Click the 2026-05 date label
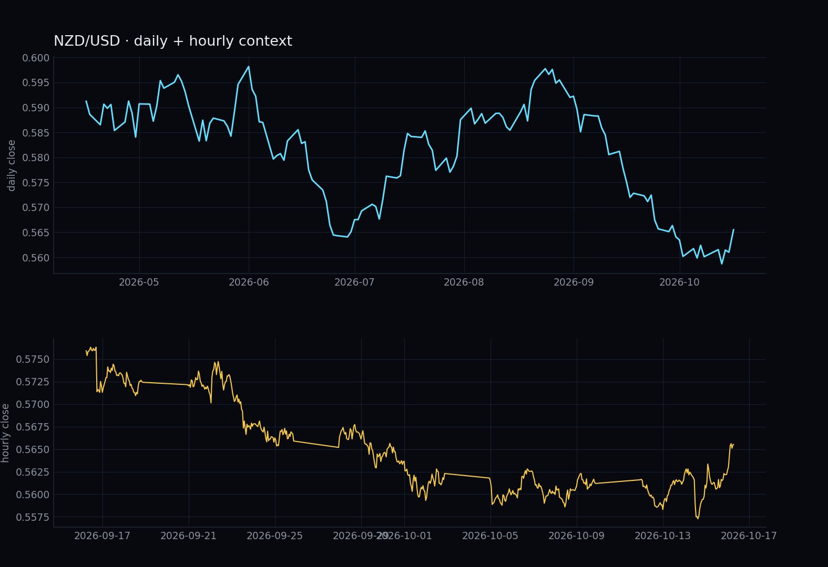Screen dimensions: 828x567 [139, 282]
